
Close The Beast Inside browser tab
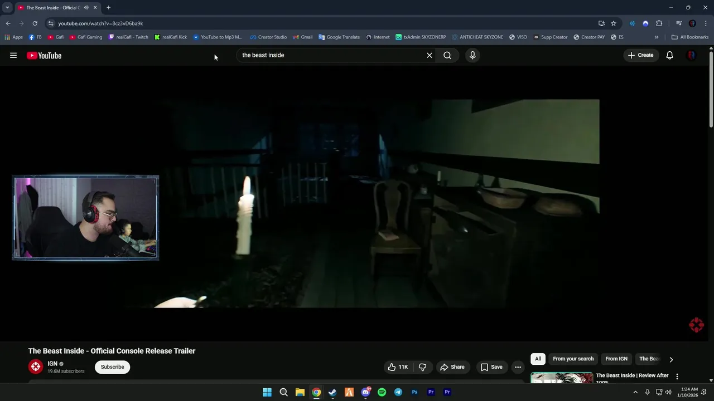click(x=95, y=7)
